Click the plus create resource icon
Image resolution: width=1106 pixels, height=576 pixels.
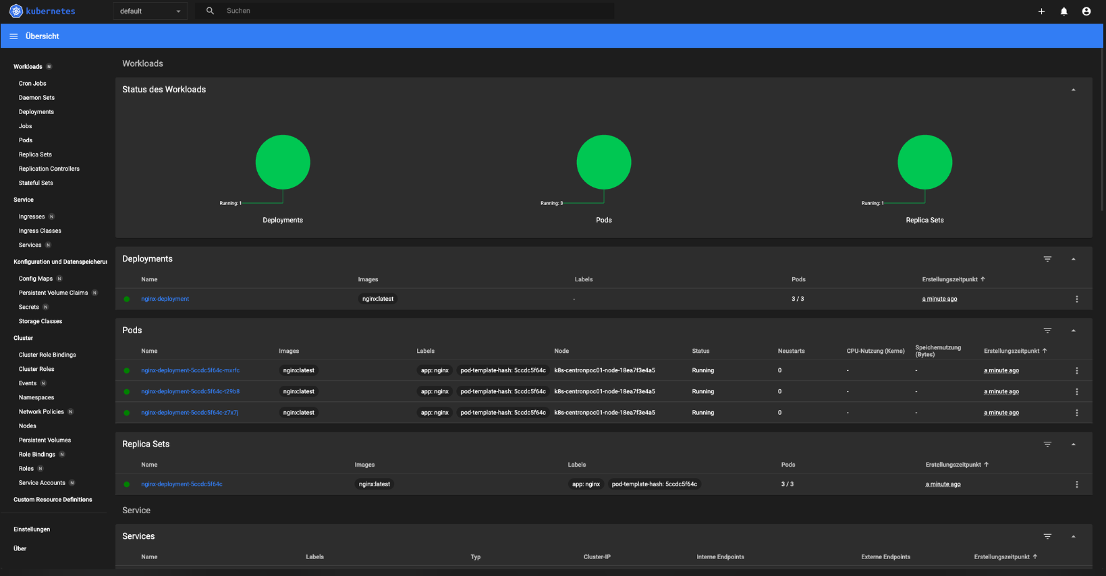click(1041, 11)
